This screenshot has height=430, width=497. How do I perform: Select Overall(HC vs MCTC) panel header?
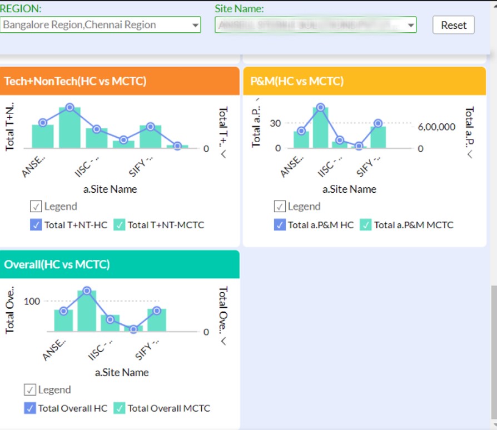coord(120,264)
